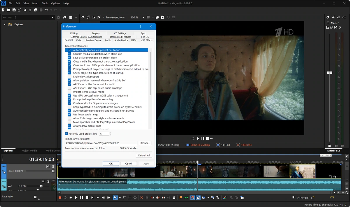Open grid overlays dropdown arrow
This screenshot has width=350, height=207.
tap(153, 17)
